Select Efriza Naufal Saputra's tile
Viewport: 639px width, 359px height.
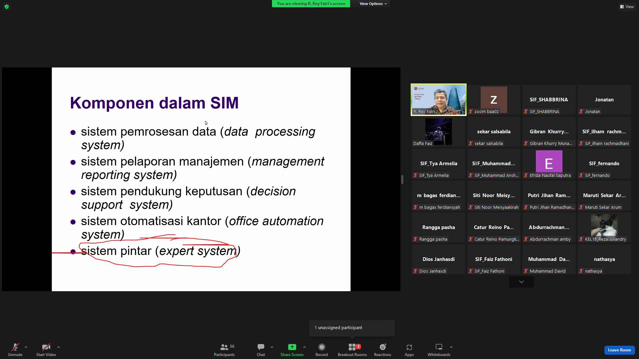pos(549,163)
